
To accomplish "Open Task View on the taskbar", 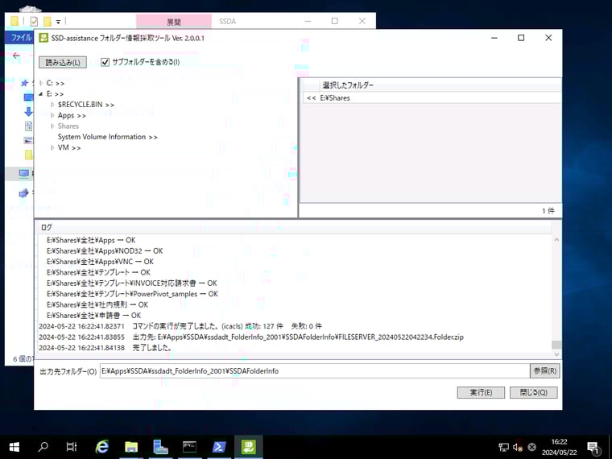I will (x=72, y=447).
